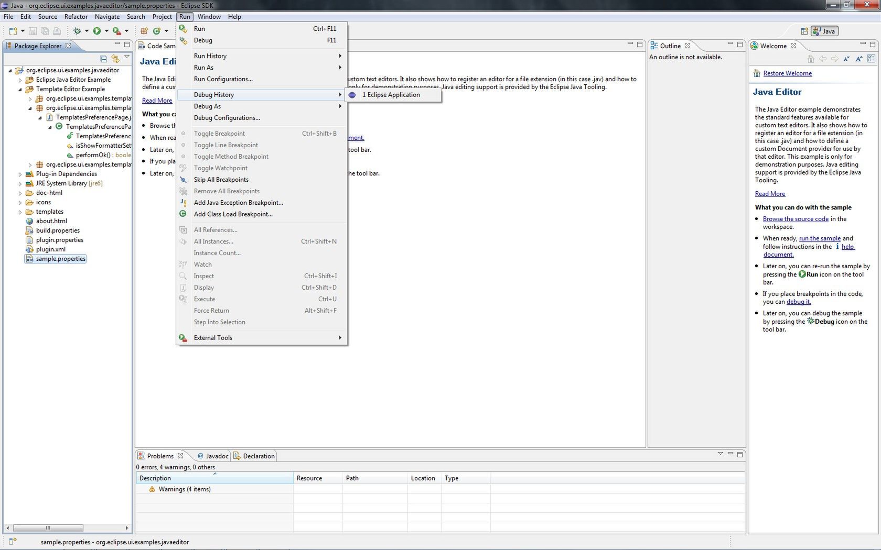Click Package Explorer horizontal scrollbar thumb
Viewport: 881px width, 550px height.
tap(48, 528)
